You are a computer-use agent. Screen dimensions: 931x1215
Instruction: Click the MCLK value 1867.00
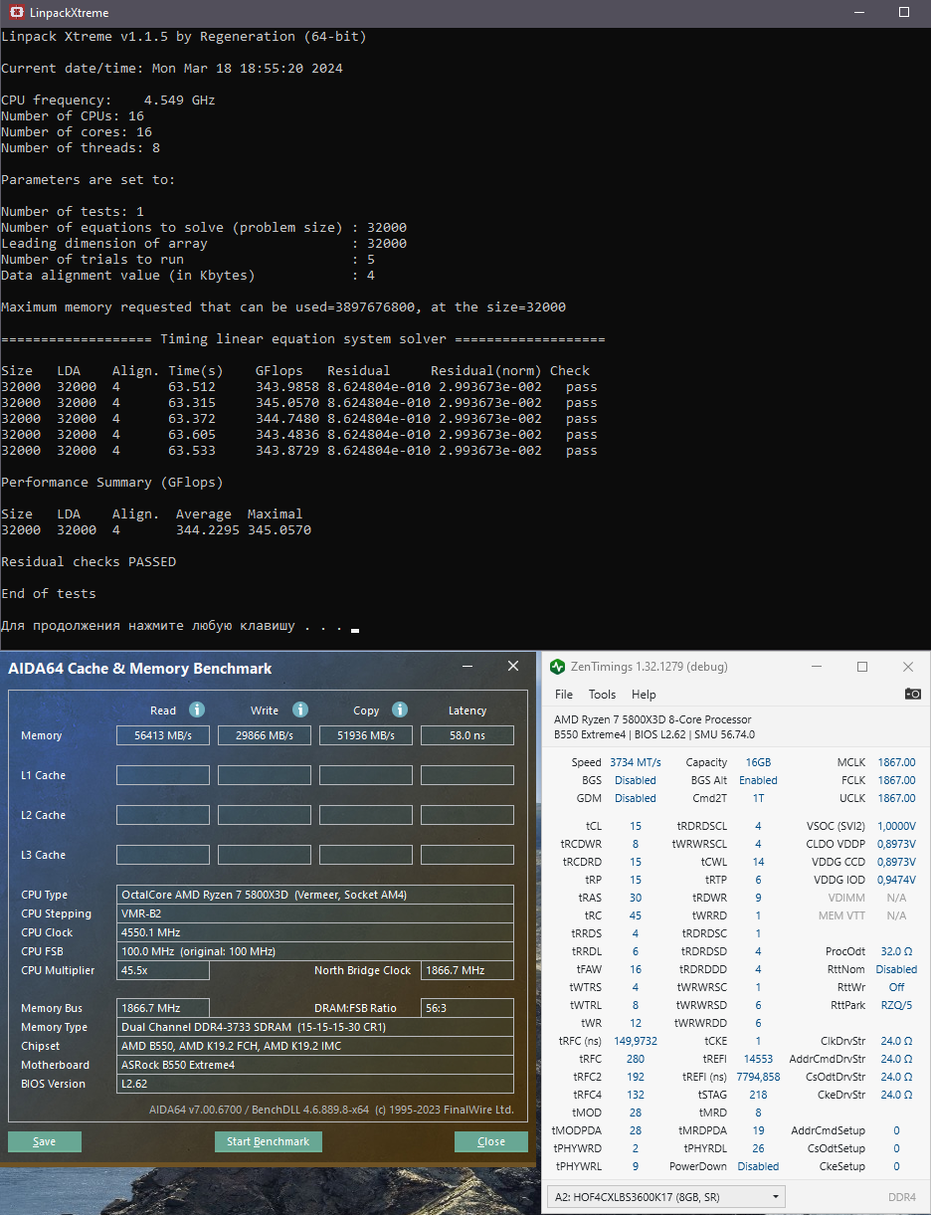[x=896, y=762]
